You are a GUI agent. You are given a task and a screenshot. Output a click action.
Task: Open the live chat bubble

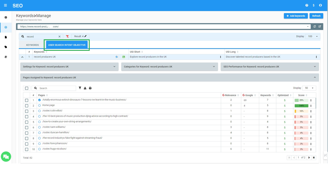pyautogui.click(x=6, y=157)
